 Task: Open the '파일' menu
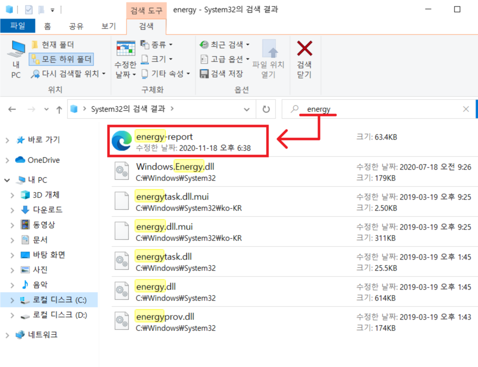click(18, 26)
